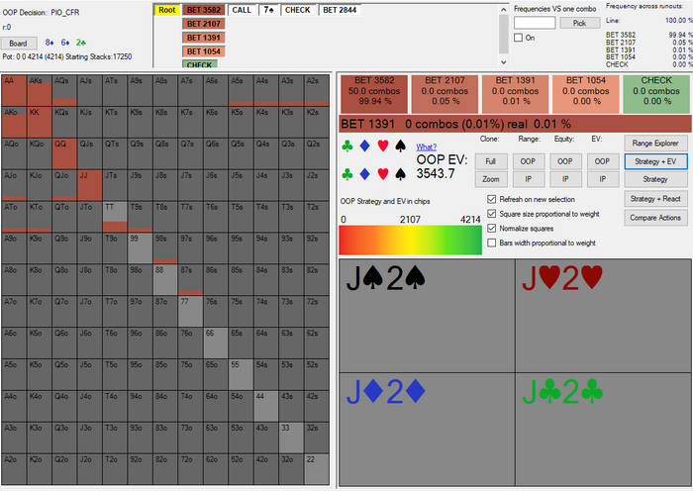Open Compare Actions
The image size is (693, 491).
[655, 218]
